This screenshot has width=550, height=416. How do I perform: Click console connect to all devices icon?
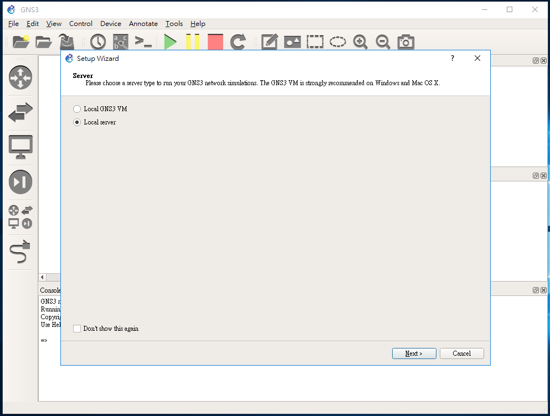pyautogui.click(x=143, y=41)
